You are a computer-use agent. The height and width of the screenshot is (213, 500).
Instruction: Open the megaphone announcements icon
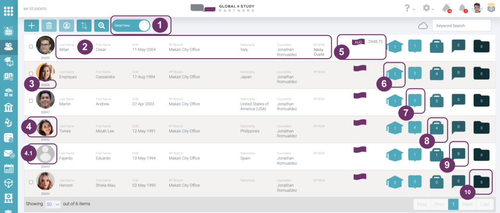click(x=446, y=8)
